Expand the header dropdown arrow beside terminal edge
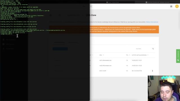Image resolution: width=180 pixels, height=101 pixels. coord(91,6)
